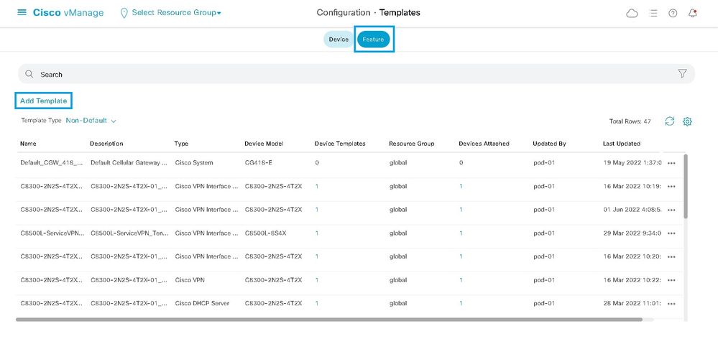This screenshot has height=344, width=718.
Task: Open the filter funnel icon
Action: click(x=682, y=74)
